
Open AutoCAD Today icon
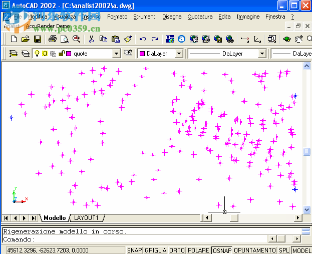point(170,39)
